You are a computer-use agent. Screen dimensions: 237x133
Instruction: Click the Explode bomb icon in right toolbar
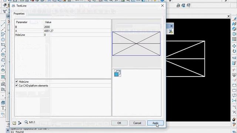coord(234,119)
